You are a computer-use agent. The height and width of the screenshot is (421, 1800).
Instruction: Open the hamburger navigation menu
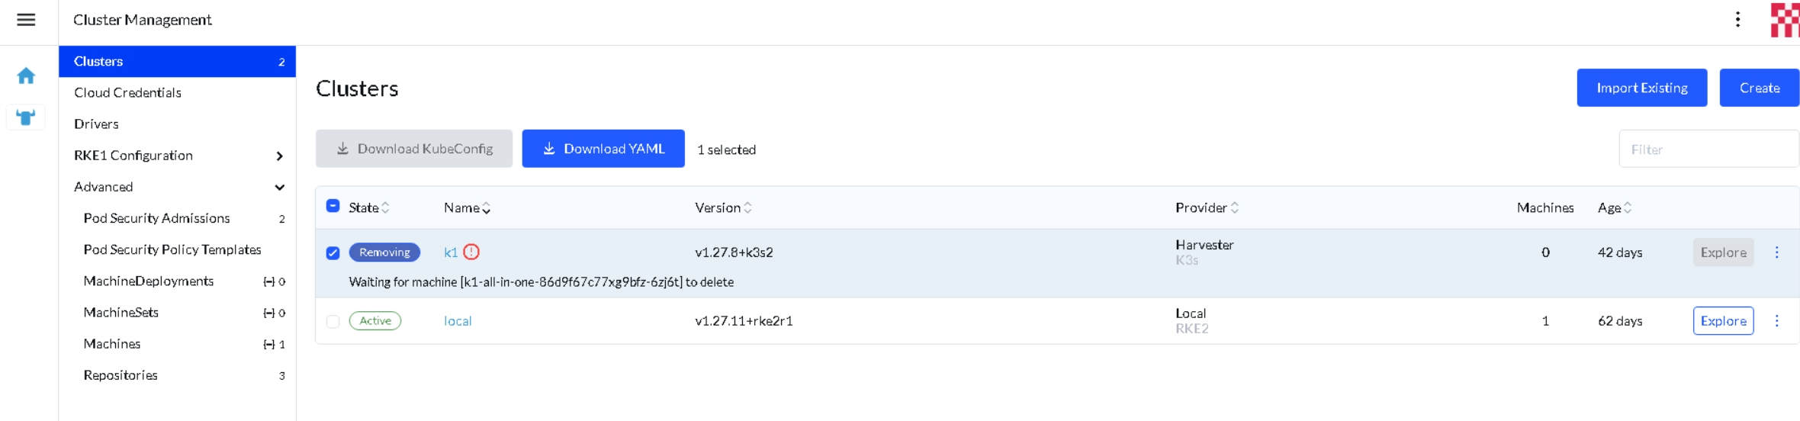[x=26, y=20]
